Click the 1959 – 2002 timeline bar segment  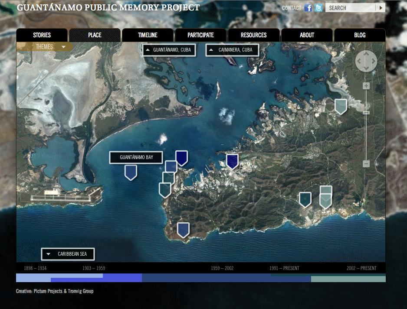(226, 278)
